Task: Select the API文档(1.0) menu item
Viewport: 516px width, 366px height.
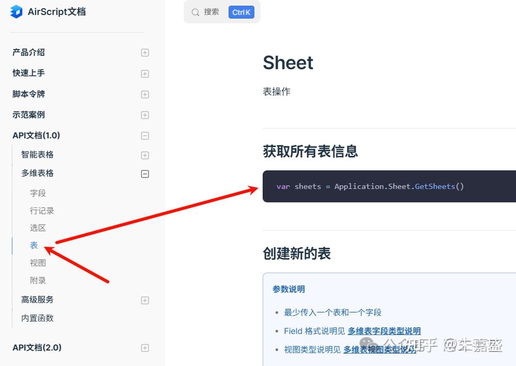Action: coord(36,135)
